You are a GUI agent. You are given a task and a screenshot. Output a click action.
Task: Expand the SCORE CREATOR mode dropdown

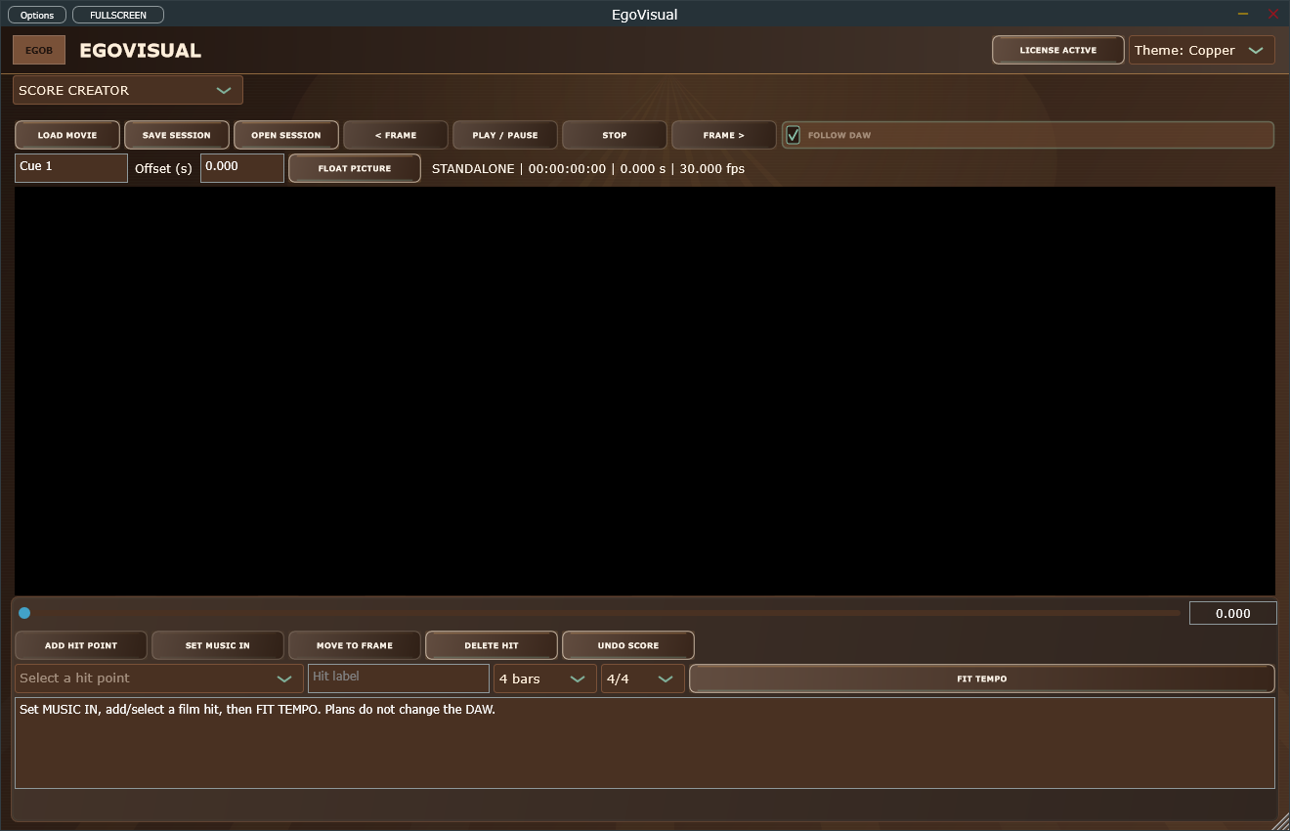(128, 90)
